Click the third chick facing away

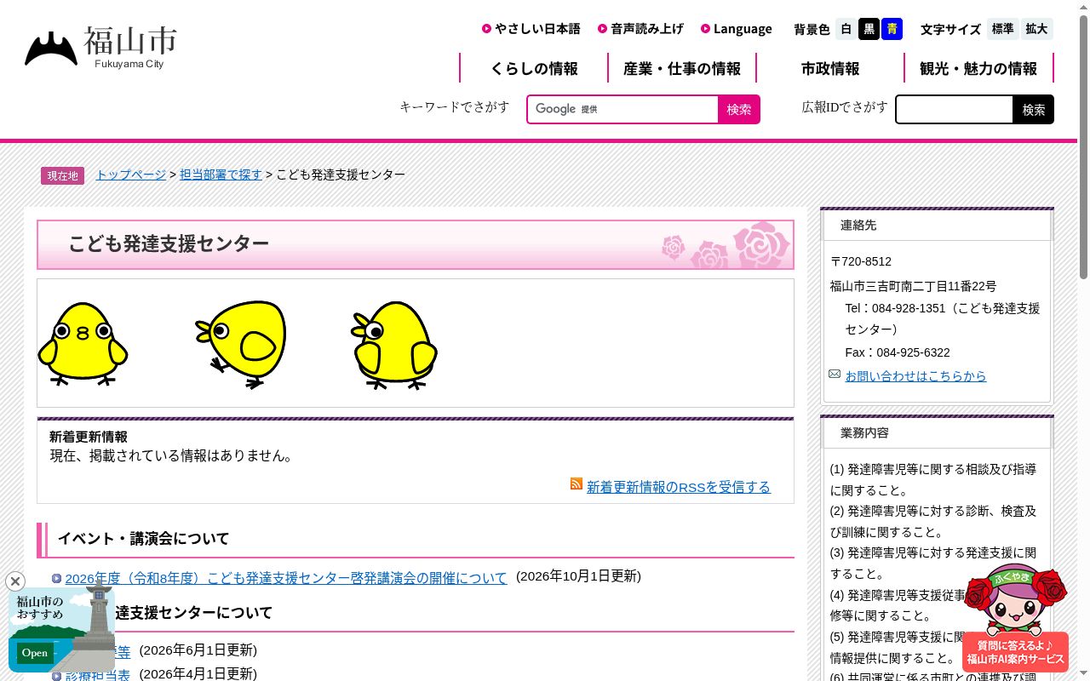tap(394, 345)
